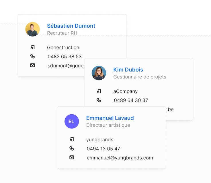The height and width of the screenshot is (183, 211).
Task: Click the phone icon next to 0494 13 05 47
Action: [x=72, y=148]
